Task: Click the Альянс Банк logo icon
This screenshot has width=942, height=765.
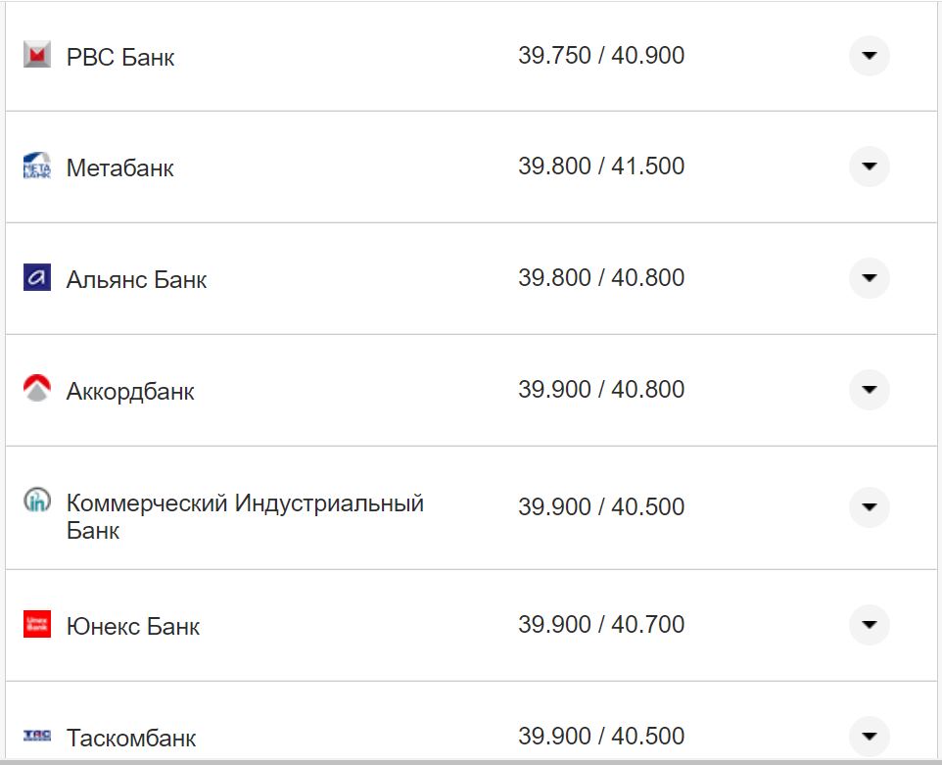Action: tap(36, 278)
